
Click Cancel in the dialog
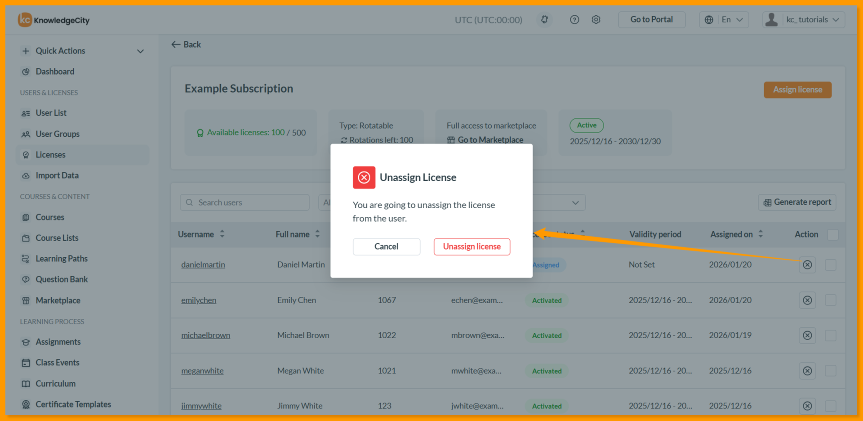pyautogui.click(x=387, y=246)
